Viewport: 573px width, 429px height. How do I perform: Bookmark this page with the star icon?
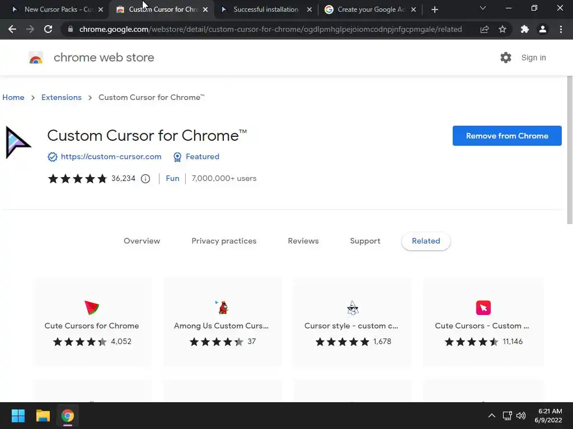(x=502, y=29)
